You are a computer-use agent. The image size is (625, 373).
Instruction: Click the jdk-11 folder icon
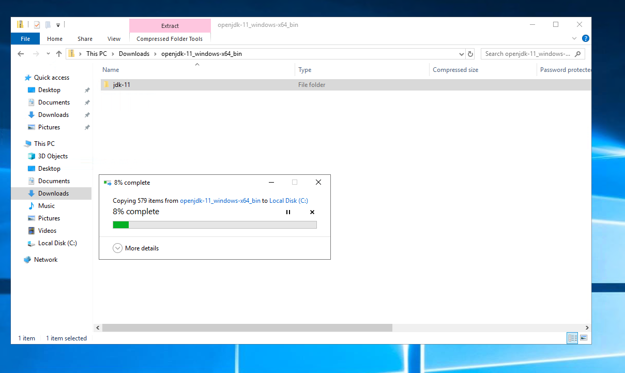(x=106, y=85)
